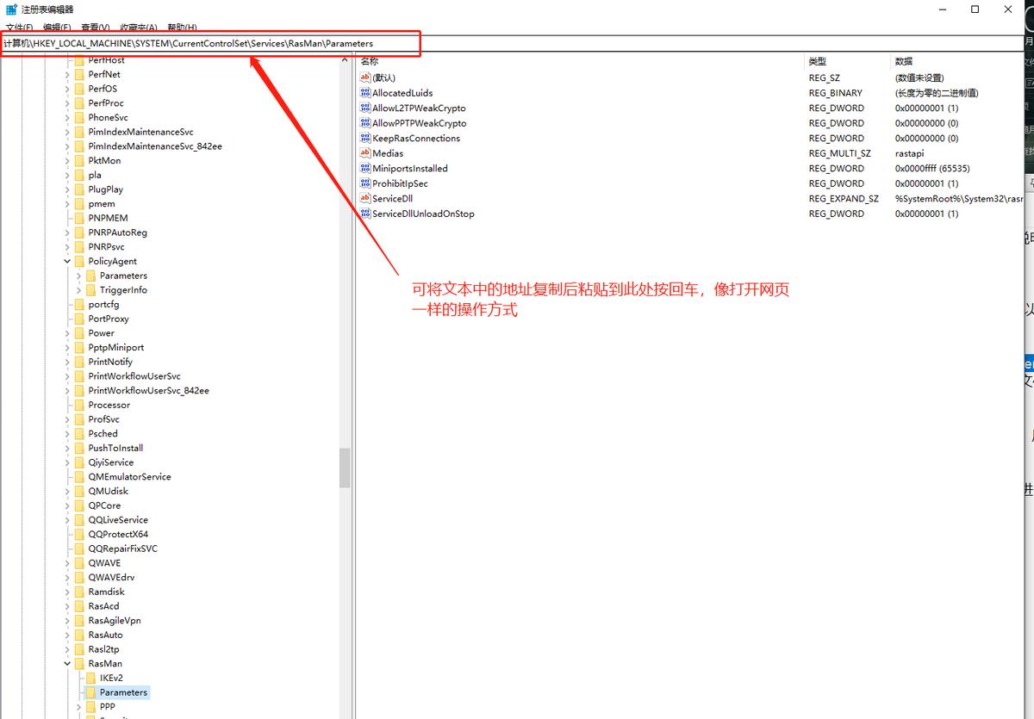Click the AllocatedLuids binary value icon
Image resolution: width=1034 pixels, height=719 pixels.
point(365,93)
